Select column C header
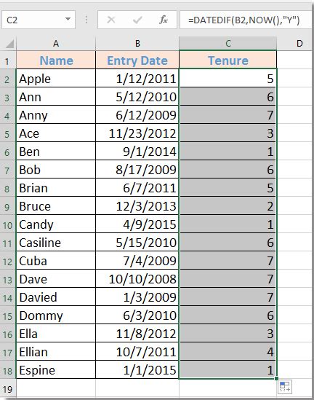 click(228, 44)
